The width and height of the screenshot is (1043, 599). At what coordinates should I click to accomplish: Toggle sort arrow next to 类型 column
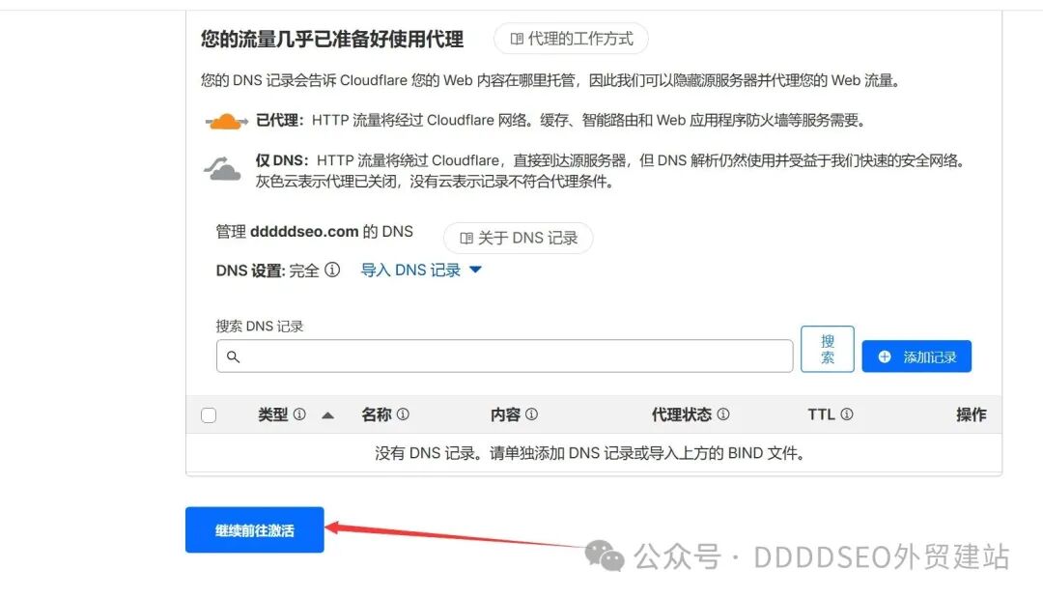pos(327,415)
